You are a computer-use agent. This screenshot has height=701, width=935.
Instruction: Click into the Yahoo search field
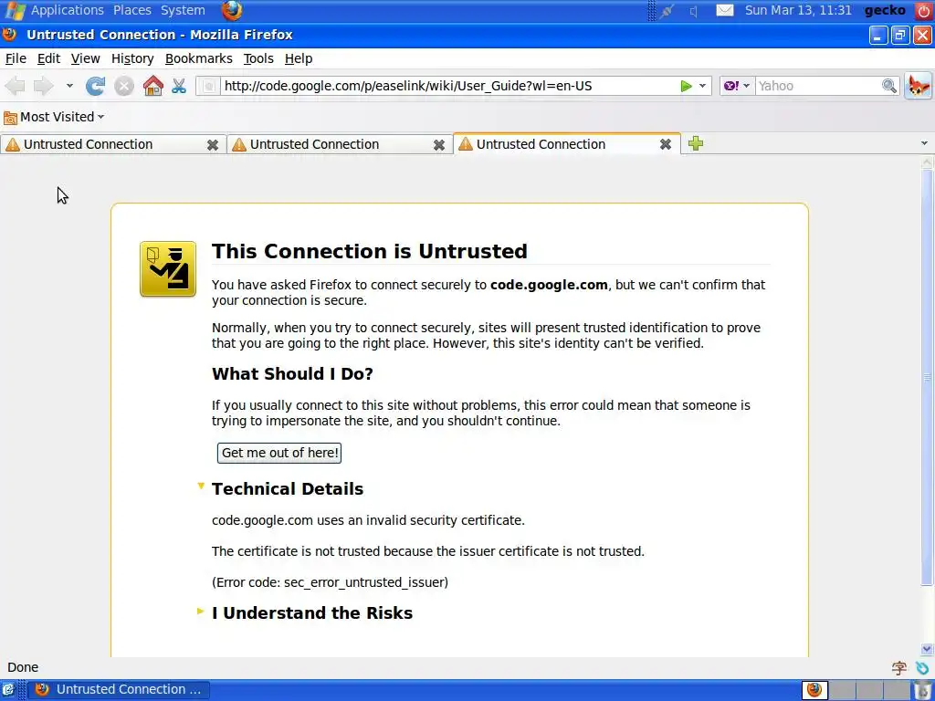tap(818, 86)
